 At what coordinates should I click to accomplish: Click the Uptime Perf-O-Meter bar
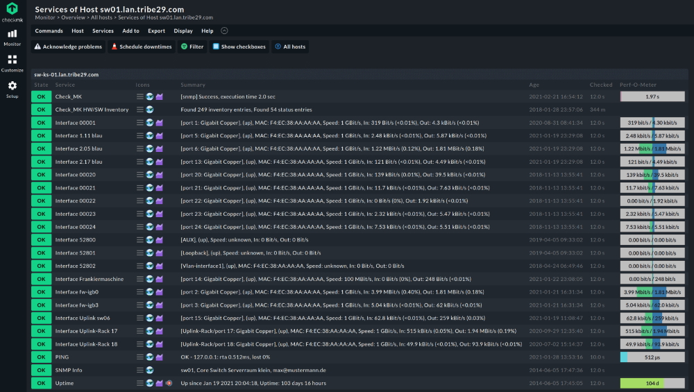click(652, 383)
